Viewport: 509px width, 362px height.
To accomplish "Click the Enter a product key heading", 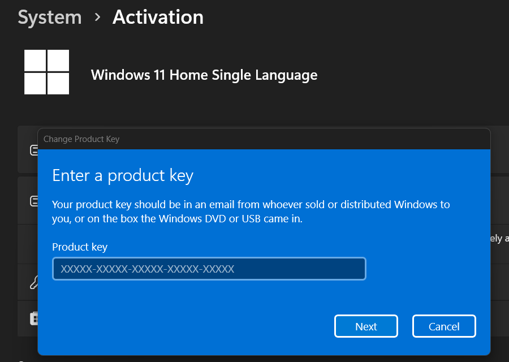I will (x=123, y=176).
